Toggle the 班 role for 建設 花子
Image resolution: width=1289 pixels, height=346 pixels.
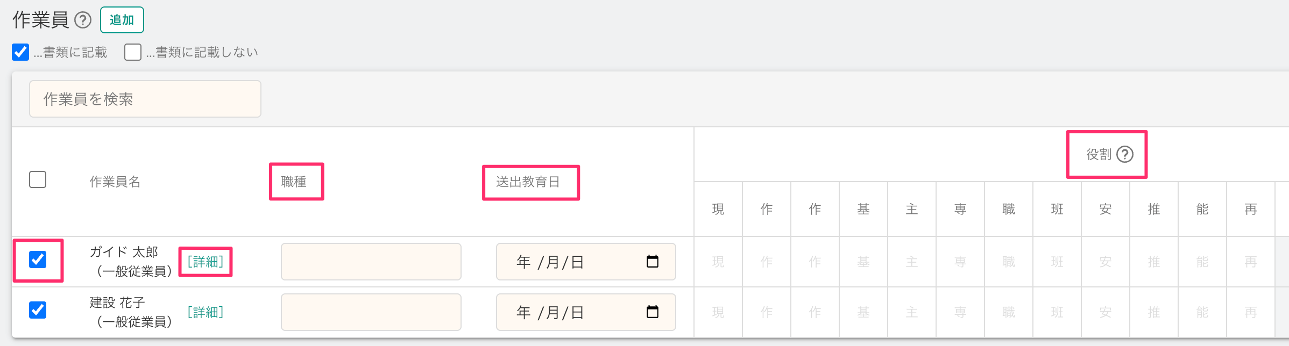click(x=1057, y=313)
